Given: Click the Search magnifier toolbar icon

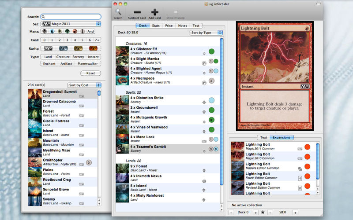Looking at the screenshot, I should click(x=118, y=12).
